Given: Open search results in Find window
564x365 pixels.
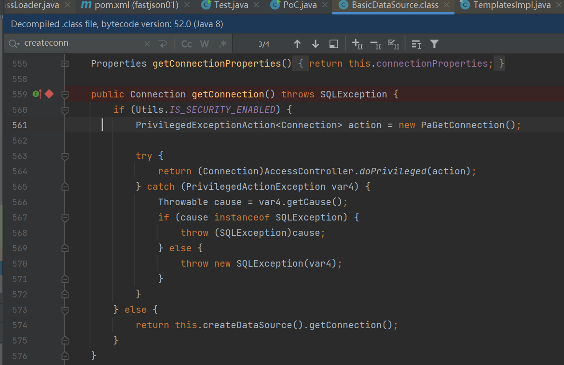Looking at the screenshot, I should coord(333,44).
